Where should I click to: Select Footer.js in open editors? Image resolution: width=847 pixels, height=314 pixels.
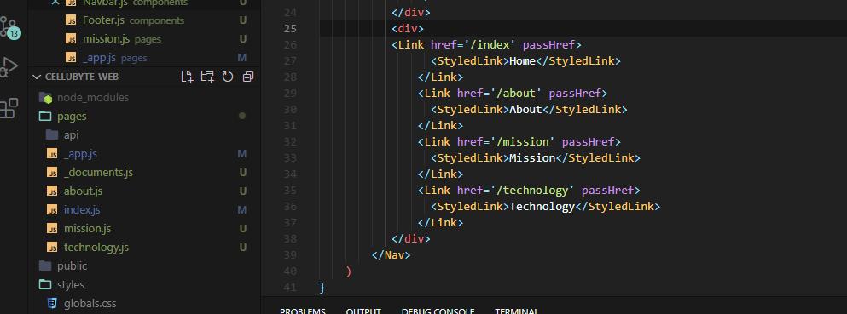click(104, 20)
